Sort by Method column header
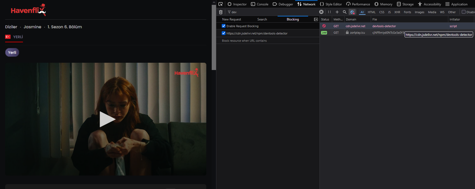Image resolution: width=475 pixels, height=189 pixels. (338, 19)
